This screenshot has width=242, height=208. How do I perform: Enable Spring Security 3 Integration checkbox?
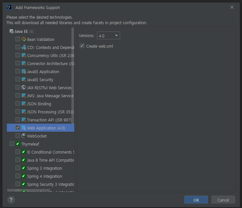tap(18, 184)
